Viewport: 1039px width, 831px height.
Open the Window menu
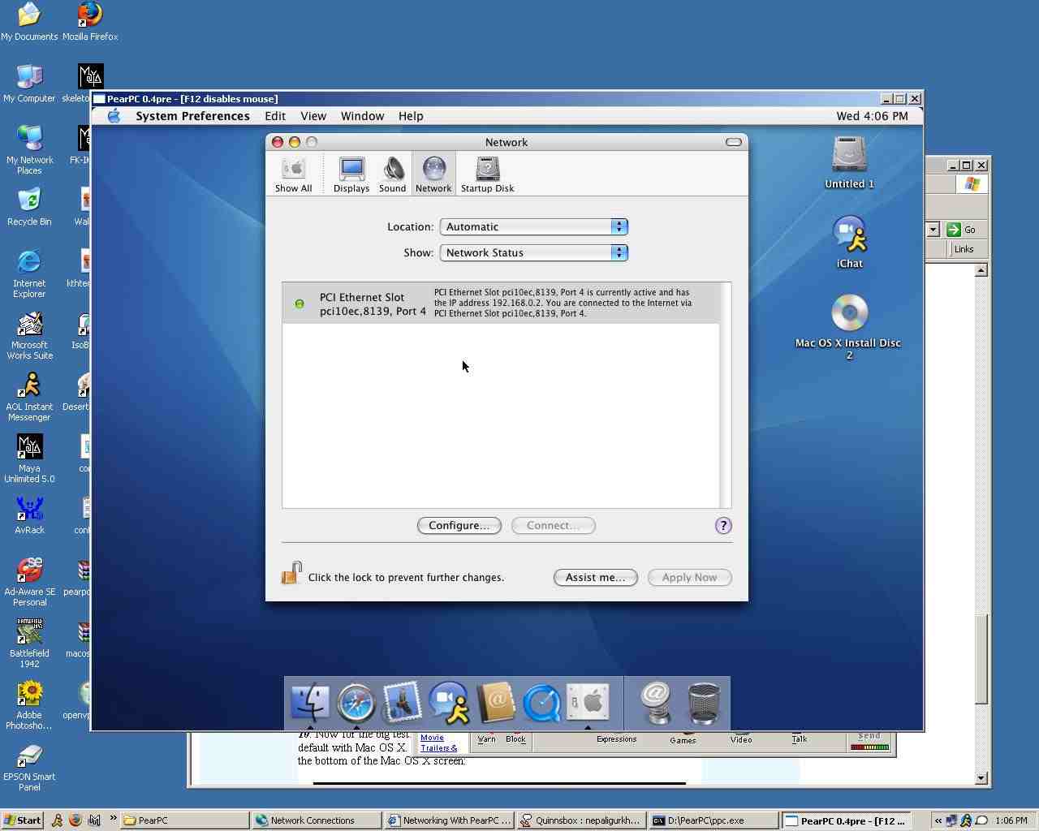click(362, 116)
